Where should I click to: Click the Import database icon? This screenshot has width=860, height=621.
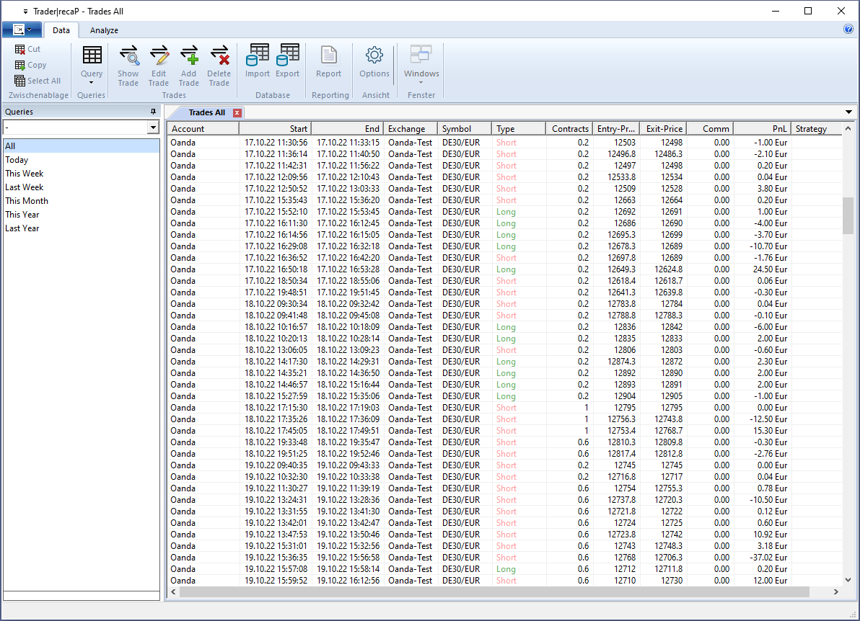[x=258, y=54]
